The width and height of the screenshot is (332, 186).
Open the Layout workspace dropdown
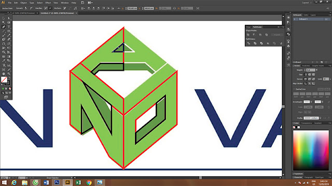point(307,3)
